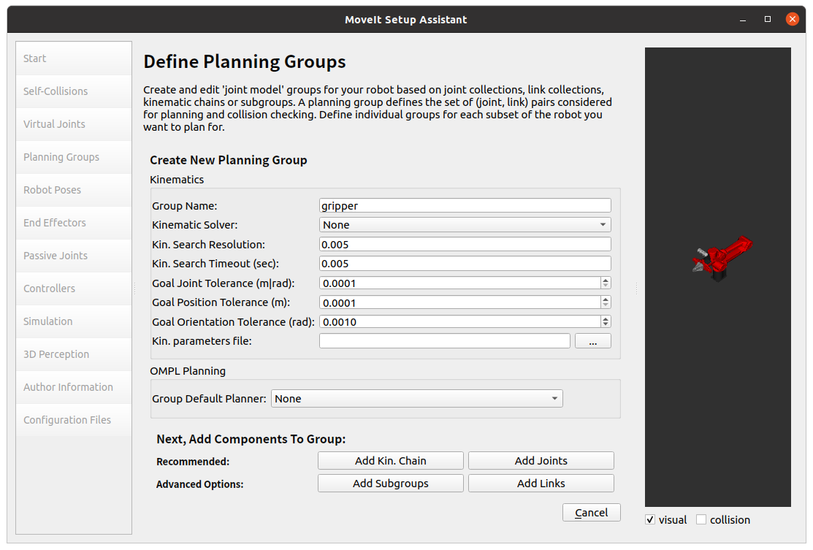Minimize the MoveIt Setup Assistant window

(743, 20)
